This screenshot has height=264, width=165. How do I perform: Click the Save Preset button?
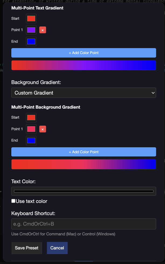(x=27, y=248)
